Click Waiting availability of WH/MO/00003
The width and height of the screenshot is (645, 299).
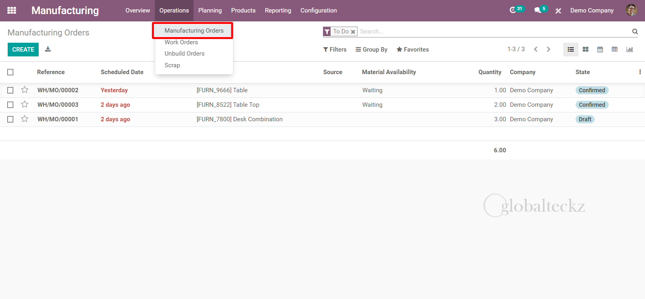372,105
